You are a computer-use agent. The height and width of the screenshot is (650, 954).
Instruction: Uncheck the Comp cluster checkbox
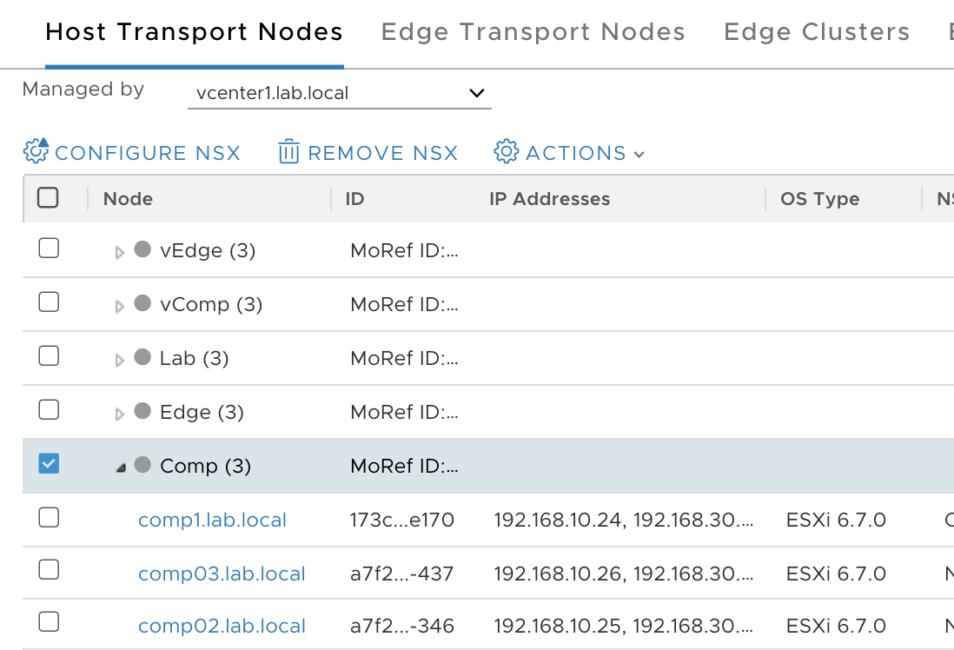pos(49,464)
